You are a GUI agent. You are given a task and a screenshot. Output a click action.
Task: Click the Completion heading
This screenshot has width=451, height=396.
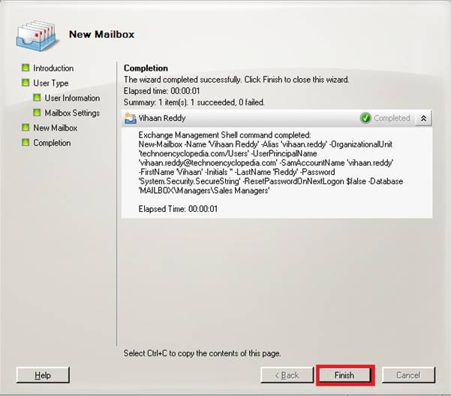pos(146,68)
